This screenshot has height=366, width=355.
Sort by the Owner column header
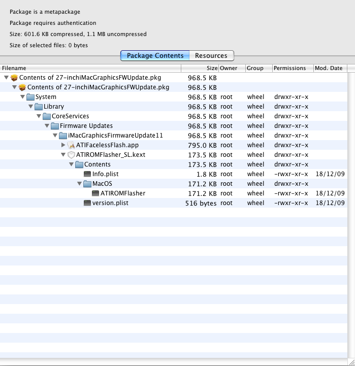(232, 68)
